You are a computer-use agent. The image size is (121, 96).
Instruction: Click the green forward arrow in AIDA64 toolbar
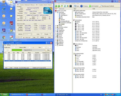coord(59,6)
